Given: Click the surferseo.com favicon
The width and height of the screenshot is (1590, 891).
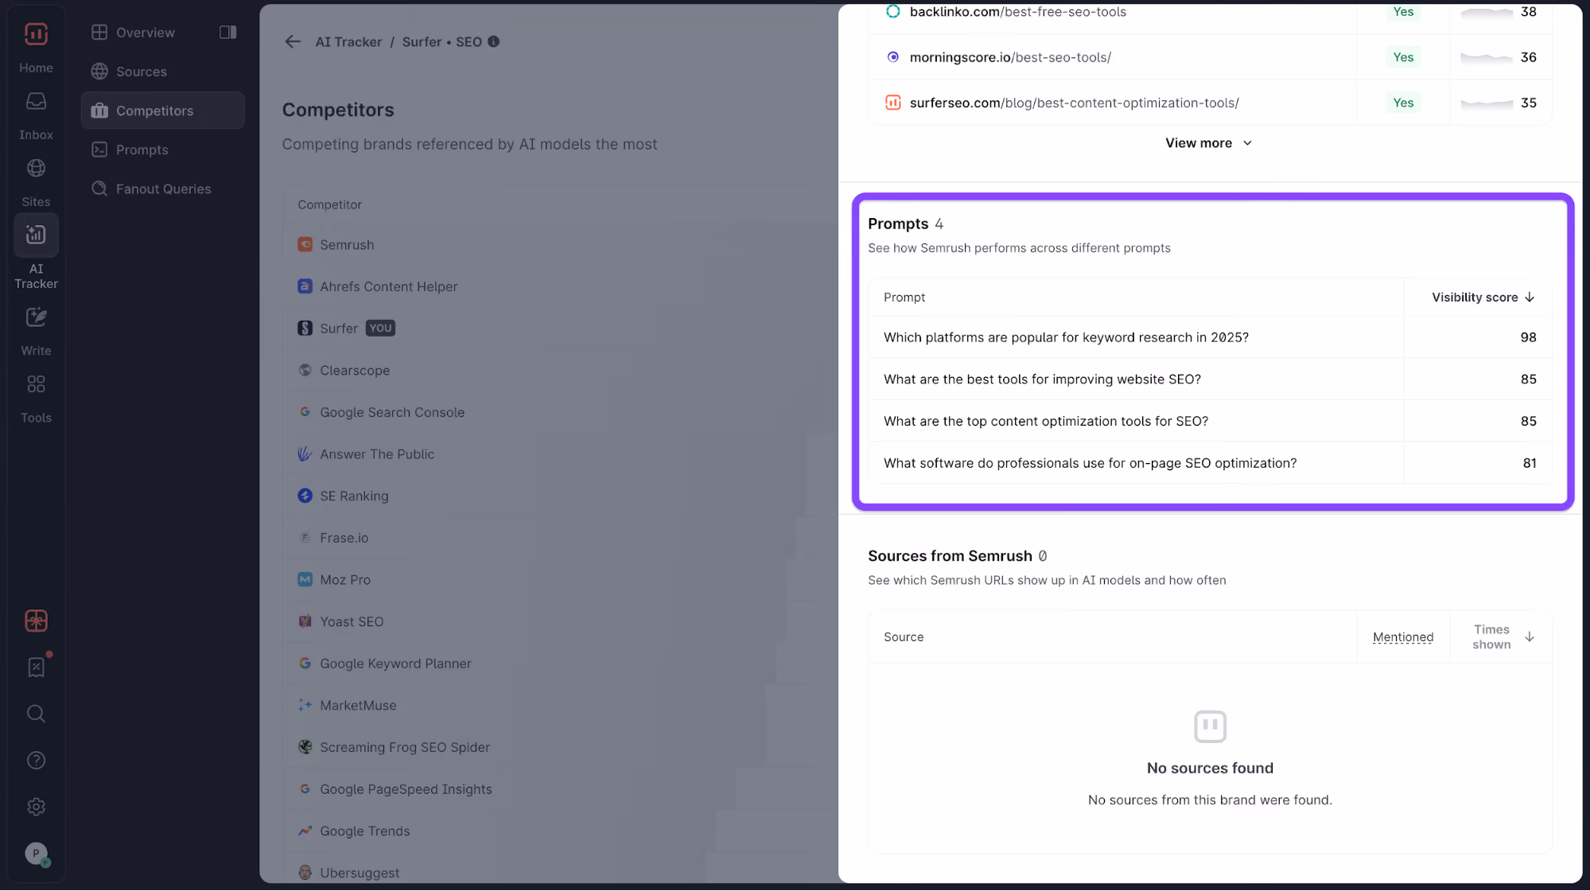Looking at the screenshot, I should tap(893, 103).
